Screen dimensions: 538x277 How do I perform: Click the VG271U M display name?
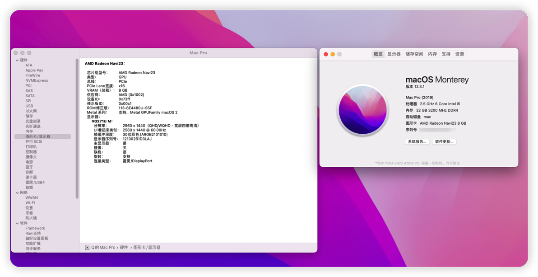tap(102, 121)
